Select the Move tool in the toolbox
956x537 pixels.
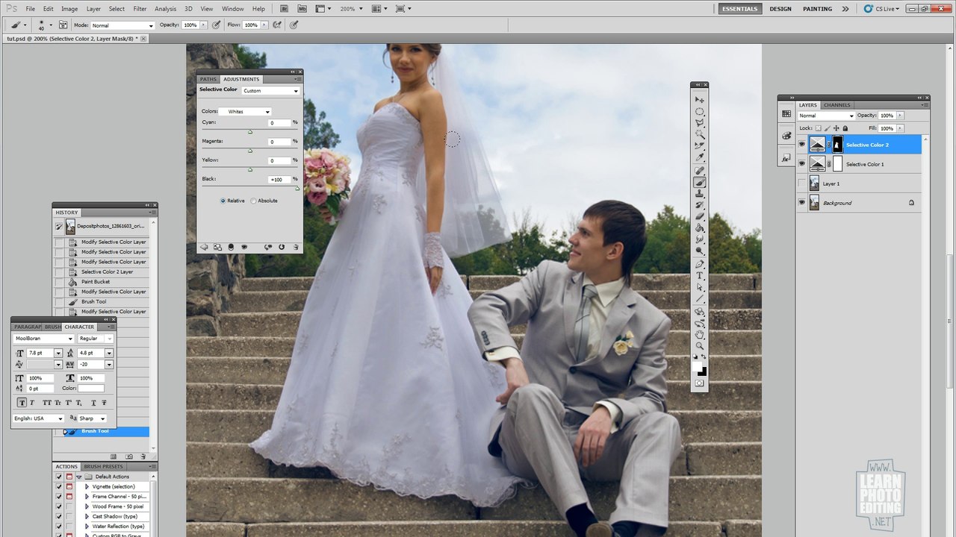[700, 99]
